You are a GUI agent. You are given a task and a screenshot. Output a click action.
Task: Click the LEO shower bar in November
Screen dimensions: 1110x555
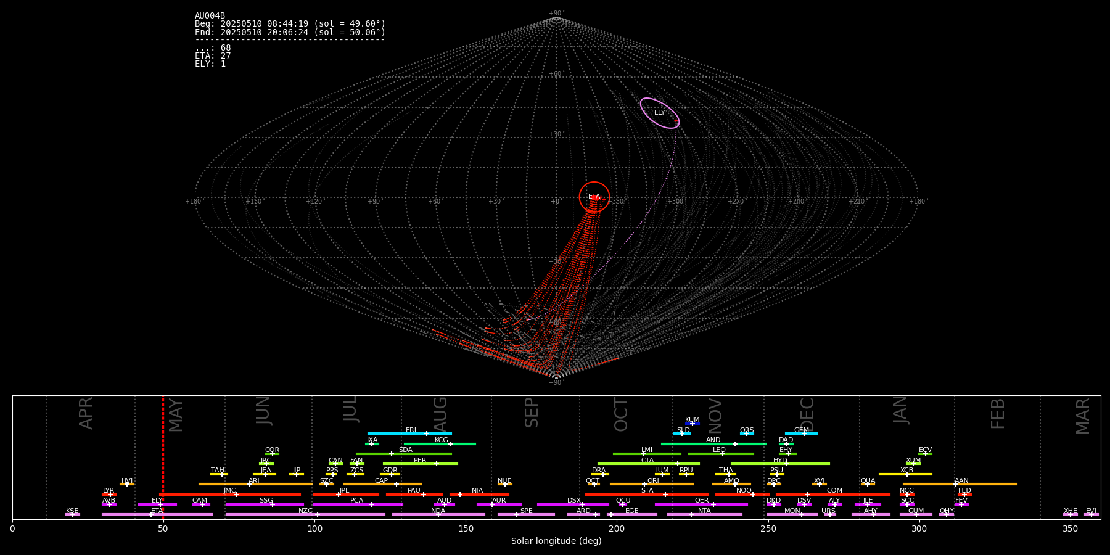pyautogui.click(x=721, y=454)
